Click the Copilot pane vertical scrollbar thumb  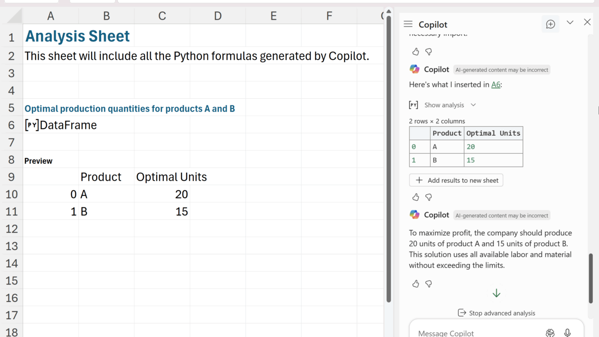point(591,278)
